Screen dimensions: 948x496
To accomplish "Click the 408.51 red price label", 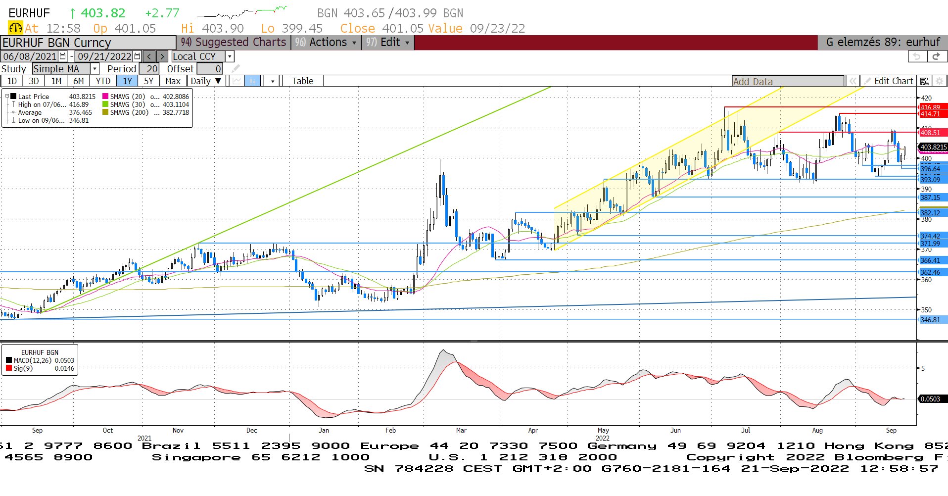I will (933, 133).
